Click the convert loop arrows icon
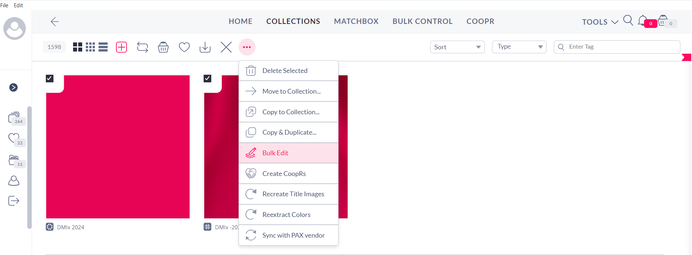Viewport: 692px width, 255px height. click(x=143, y=47)
